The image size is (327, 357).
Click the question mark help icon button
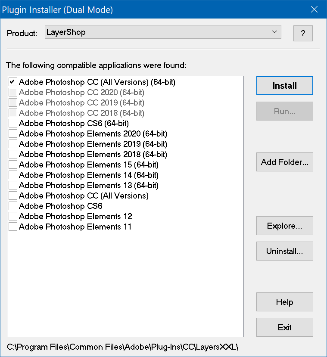point(303,33)
